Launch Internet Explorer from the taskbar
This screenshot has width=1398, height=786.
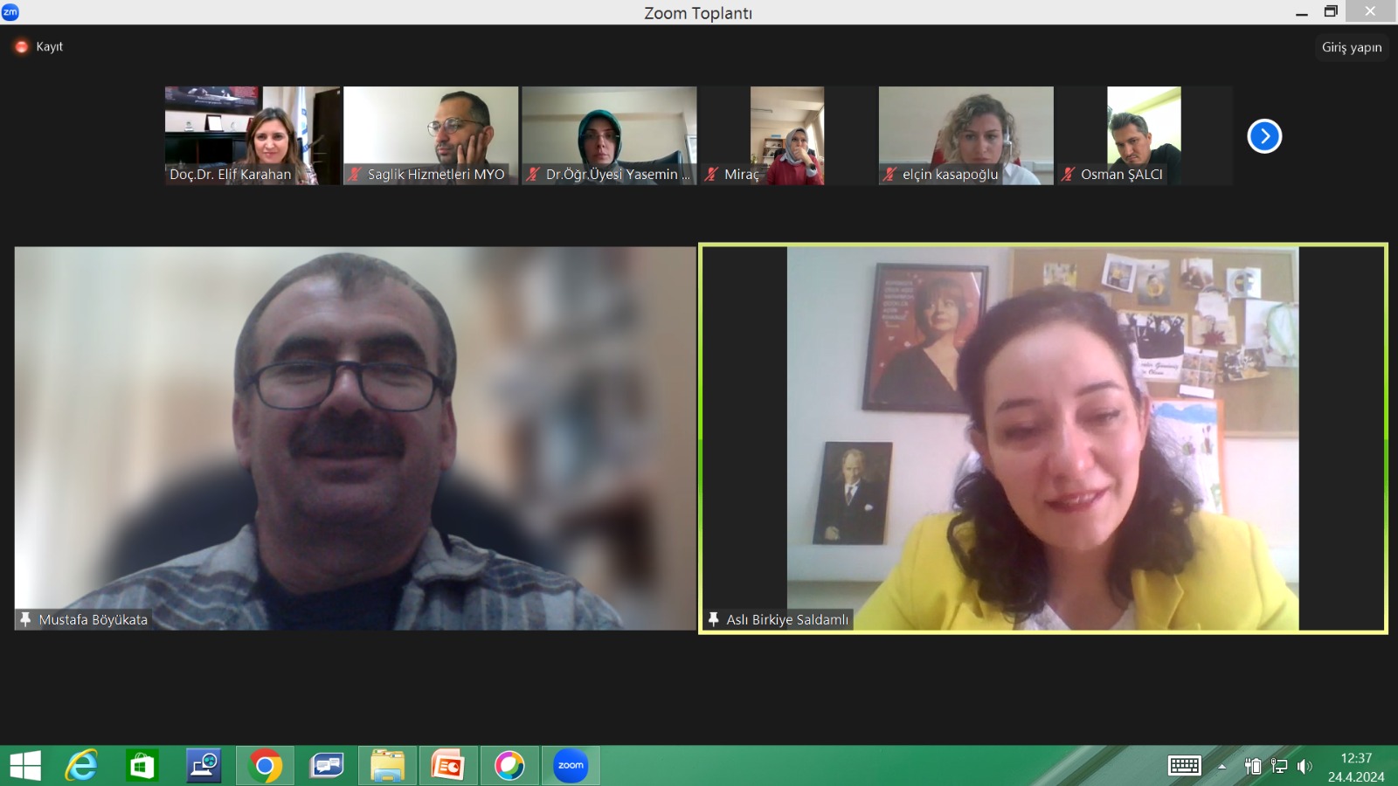82,766
